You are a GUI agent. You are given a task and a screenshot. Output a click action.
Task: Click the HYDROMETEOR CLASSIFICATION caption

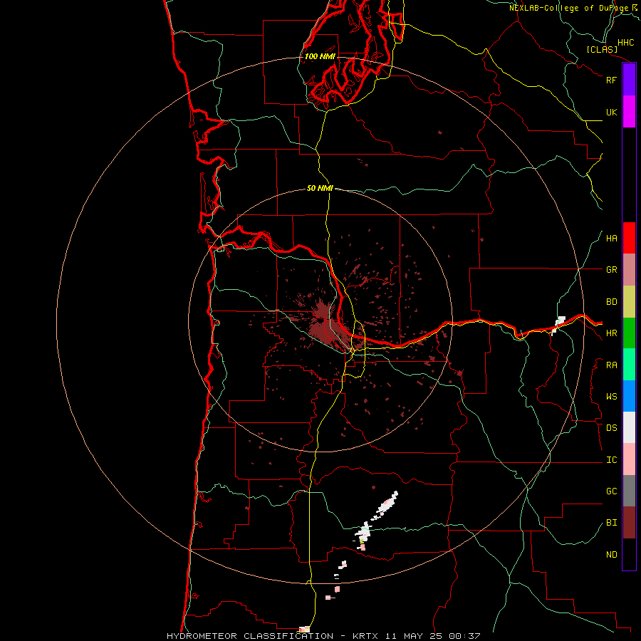coord(250,636)
